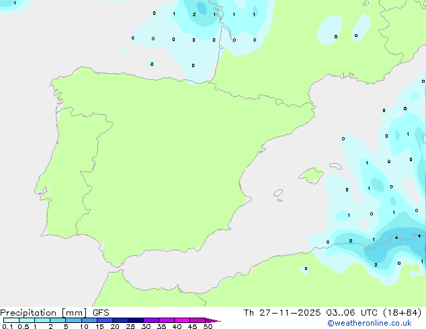Pick the 20–25 mm legend swatch
Image resolution: width=426 pixels, height=329 pixels.
click(x=120, y=320)
